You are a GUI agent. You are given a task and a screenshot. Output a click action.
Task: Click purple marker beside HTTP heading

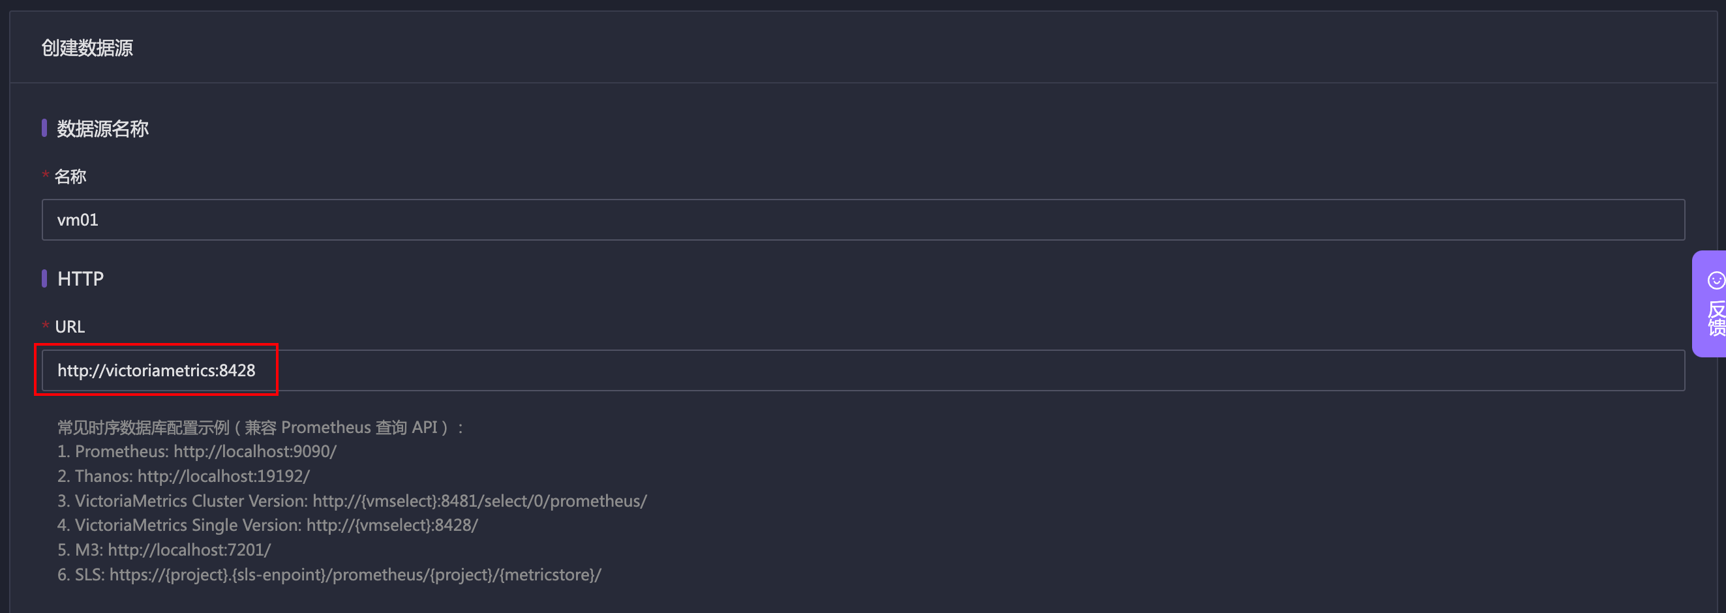pyautogui.click(x=44, y=278)
